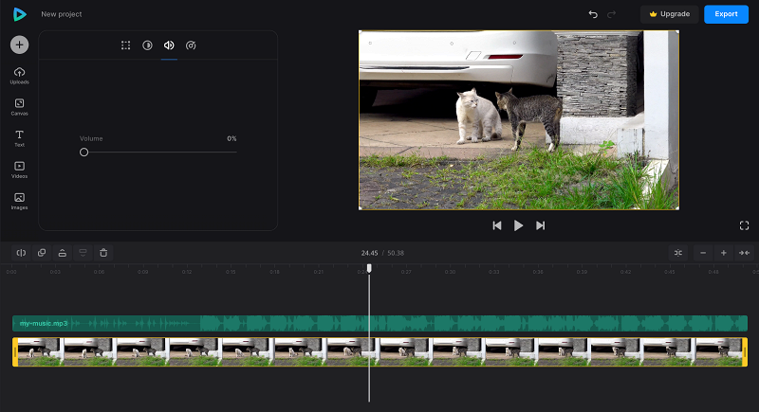Enter fullscreen preview mode
Screen dimensions: 759x412
coord(745,225)
